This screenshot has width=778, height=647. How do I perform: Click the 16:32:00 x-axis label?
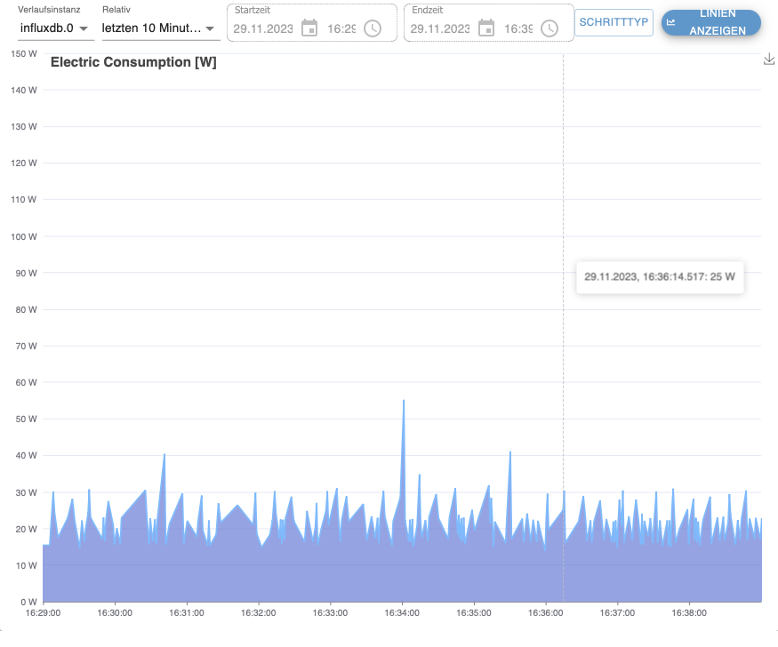click(x=259, y=613)
